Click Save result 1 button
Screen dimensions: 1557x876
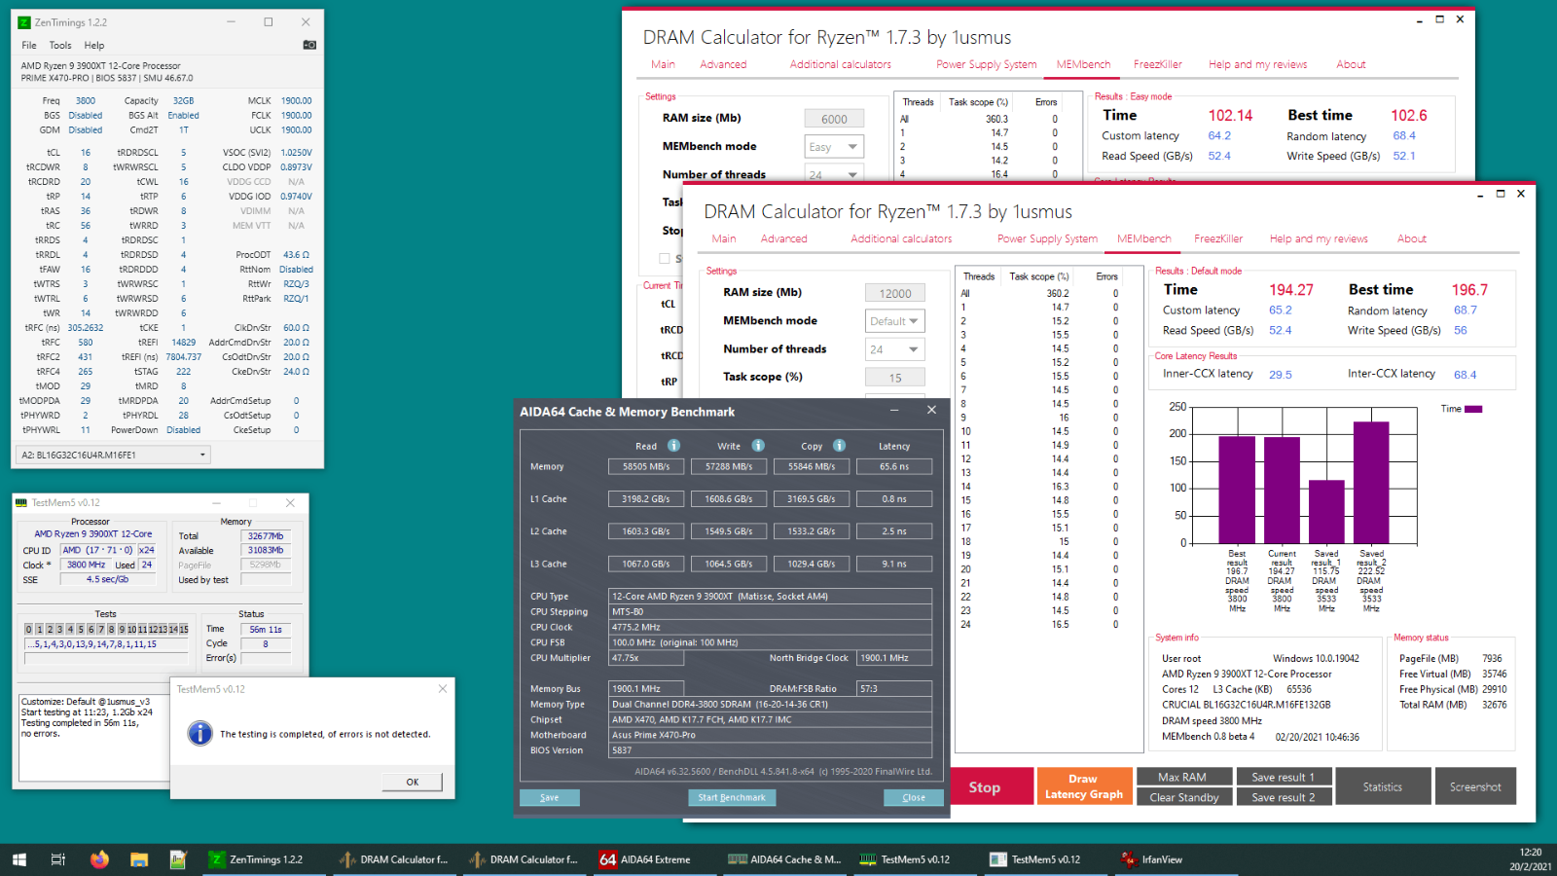(1283, 777)
